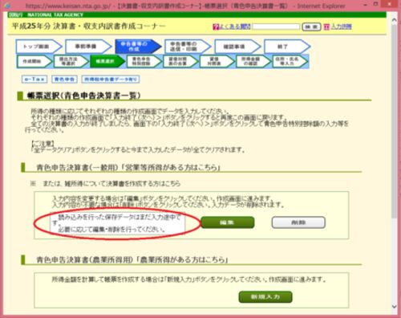Maximize the Internet Explorer window
The width and height of the screenshot is (401, 318).
click(x=375, y=5)
